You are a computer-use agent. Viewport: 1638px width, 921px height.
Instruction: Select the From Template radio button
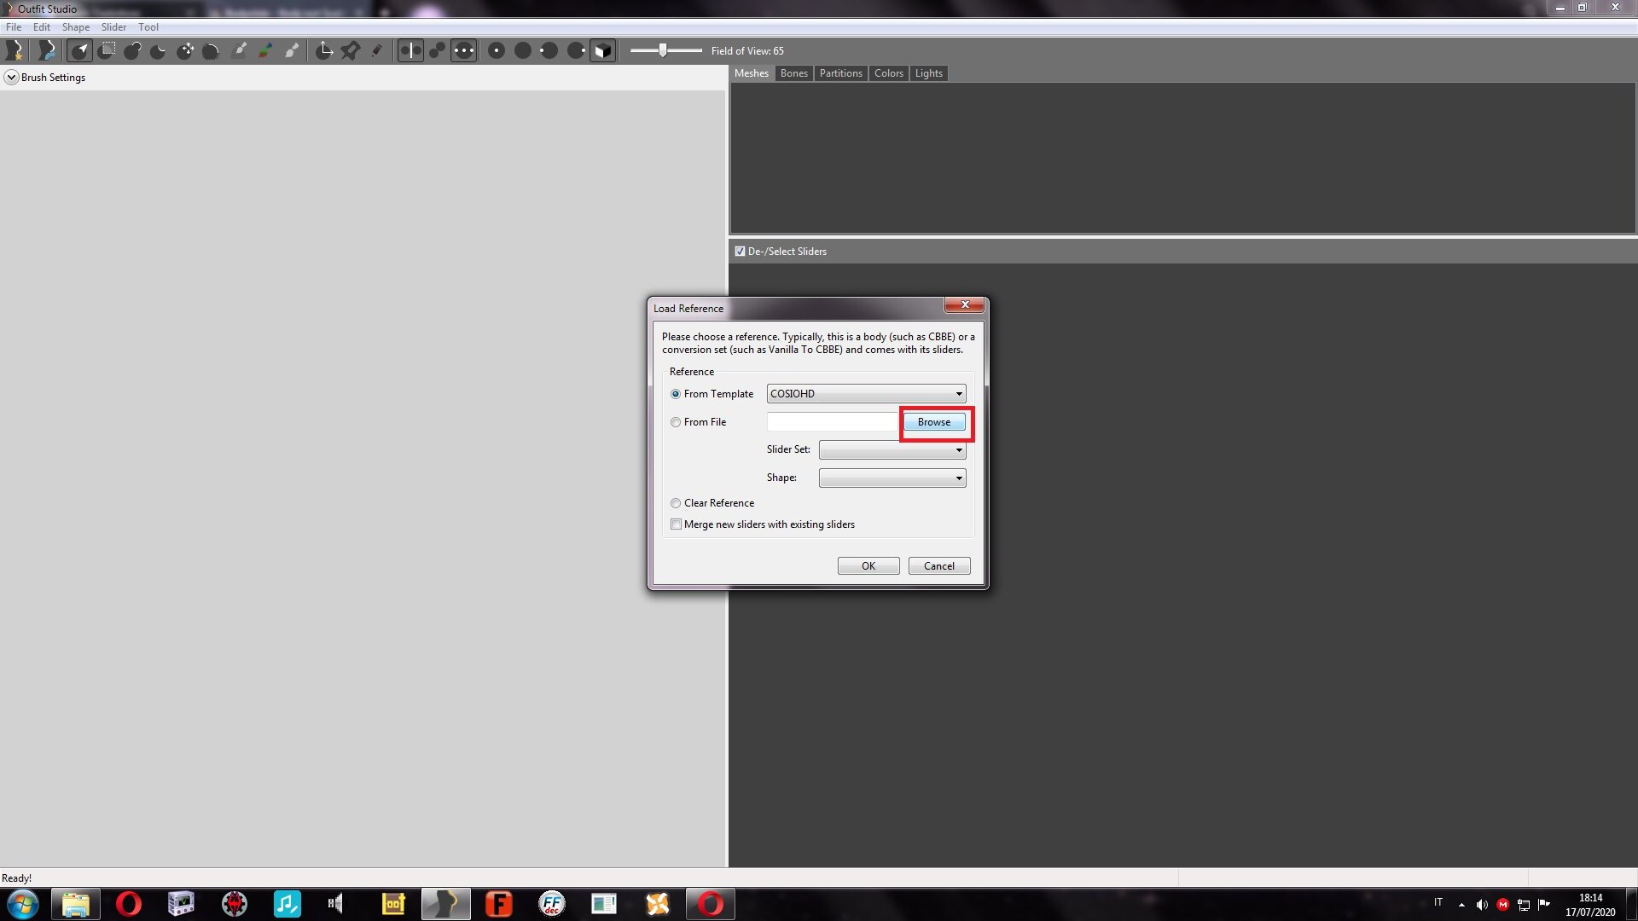point(676,393)
